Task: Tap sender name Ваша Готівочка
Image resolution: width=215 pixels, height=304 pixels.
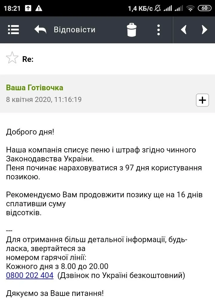Action: pos(35,88)
